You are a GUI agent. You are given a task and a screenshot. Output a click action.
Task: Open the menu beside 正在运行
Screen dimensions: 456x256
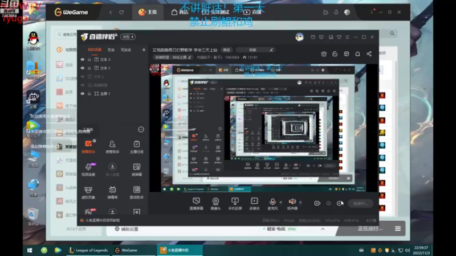tap(397, 229)
